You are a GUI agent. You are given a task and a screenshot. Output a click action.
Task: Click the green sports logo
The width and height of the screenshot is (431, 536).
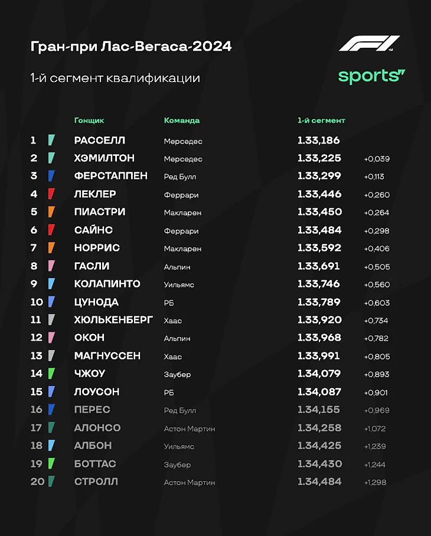[371, 77]
